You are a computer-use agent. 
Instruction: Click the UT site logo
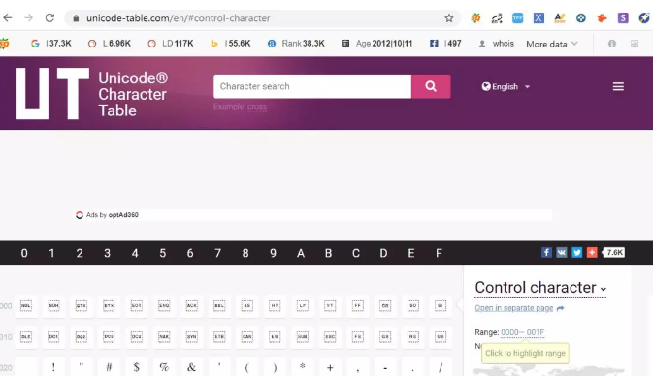tap(52, 94)
